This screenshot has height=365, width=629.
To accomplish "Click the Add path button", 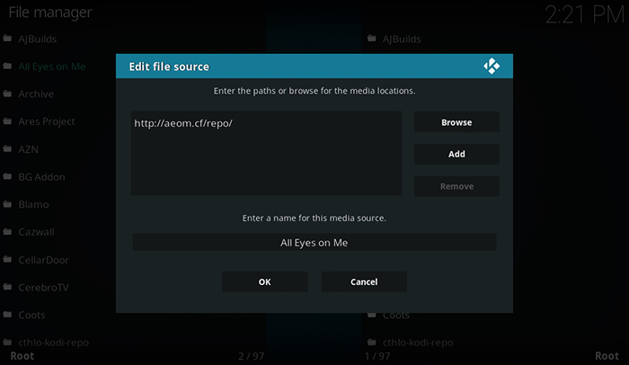I will pos(456,155).
